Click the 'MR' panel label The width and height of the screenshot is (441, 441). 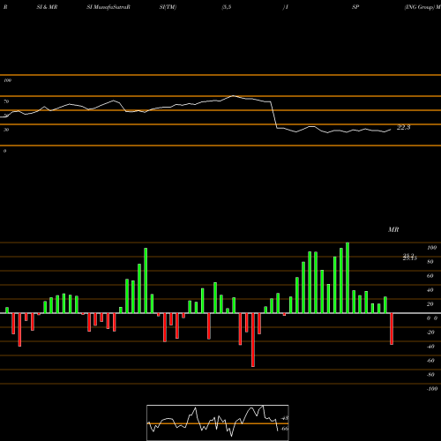(x=393, y=229)
